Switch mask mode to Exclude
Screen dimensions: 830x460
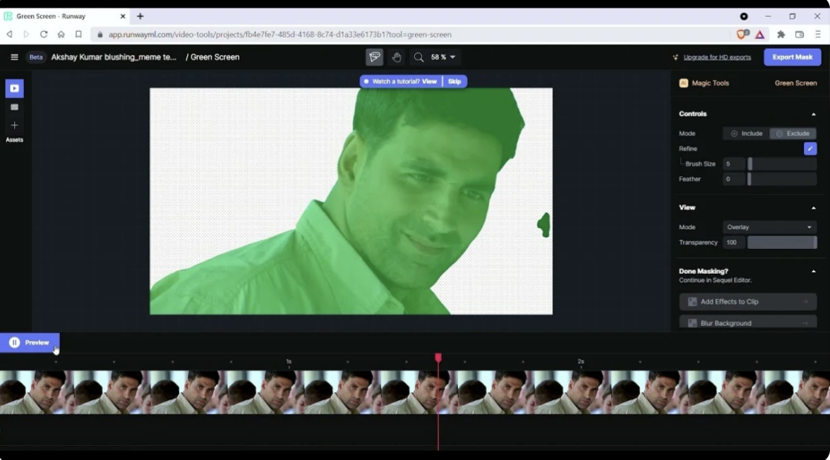tap(793, 133)
